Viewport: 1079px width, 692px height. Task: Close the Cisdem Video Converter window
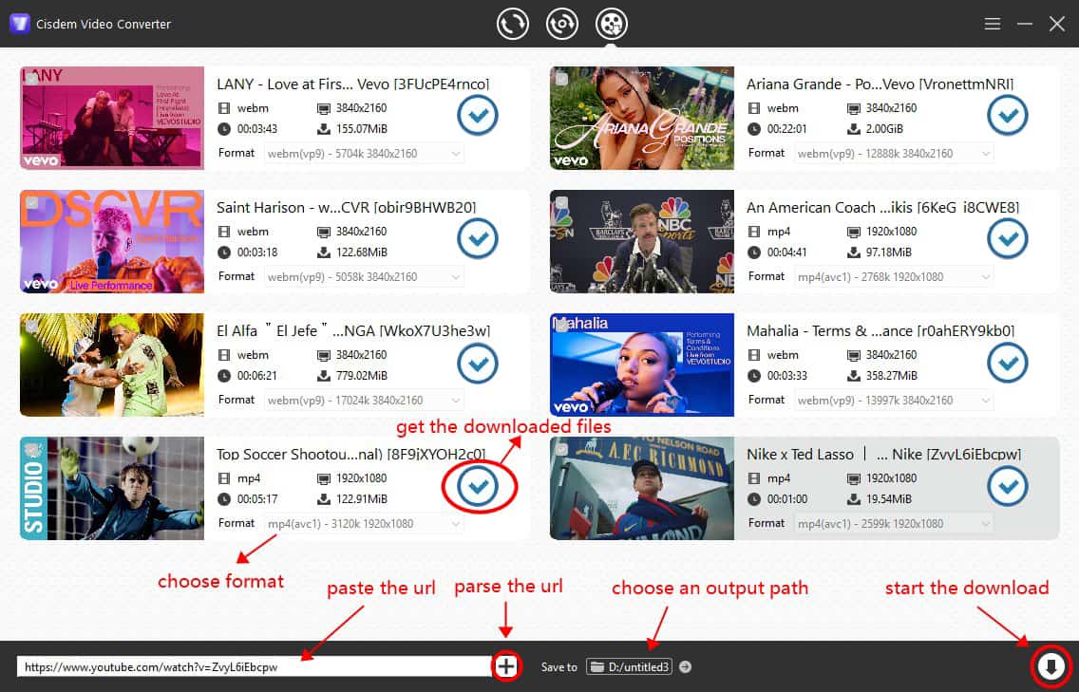pos(1057,24)
